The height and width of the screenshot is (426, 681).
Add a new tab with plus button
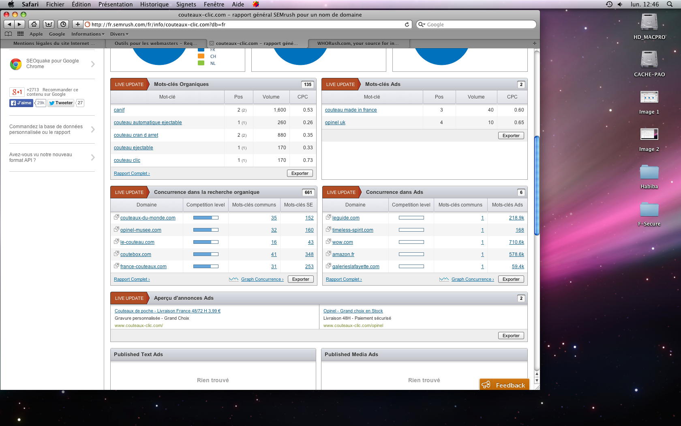pos(534,43)
